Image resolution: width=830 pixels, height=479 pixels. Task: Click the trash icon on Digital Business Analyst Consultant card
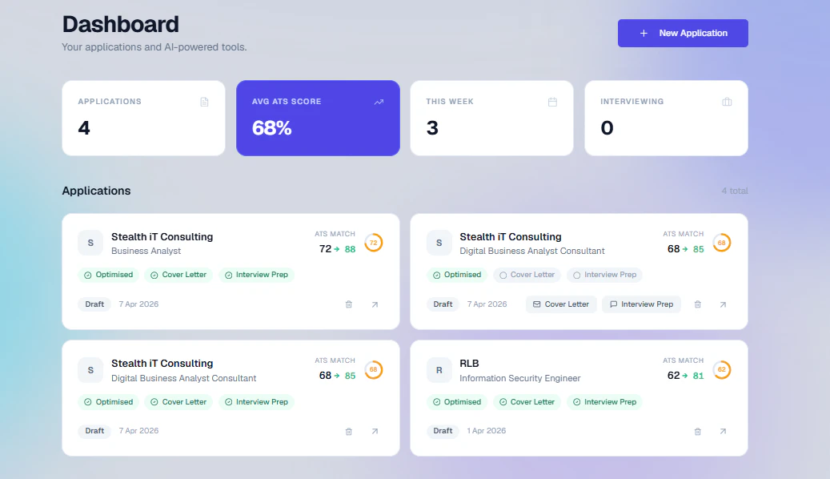click(x=697, y=304)
